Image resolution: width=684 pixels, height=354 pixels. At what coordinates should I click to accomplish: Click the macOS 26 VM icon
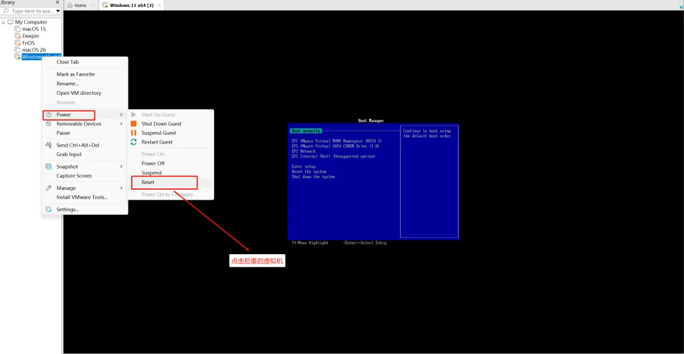point(18,50)
